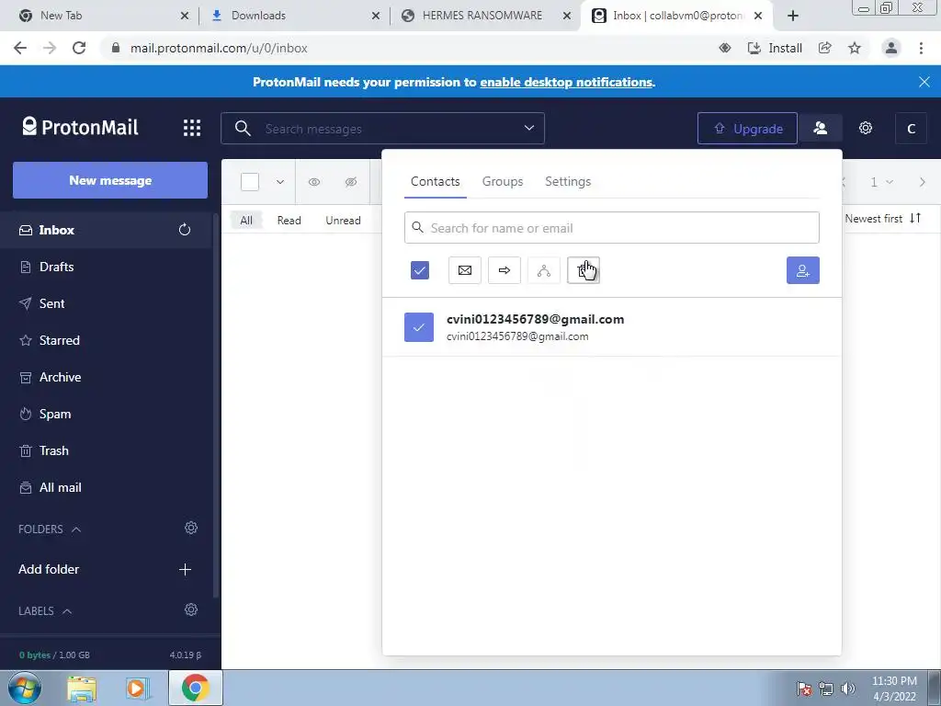Bookmark this page with the star icon

coord(855,48)
